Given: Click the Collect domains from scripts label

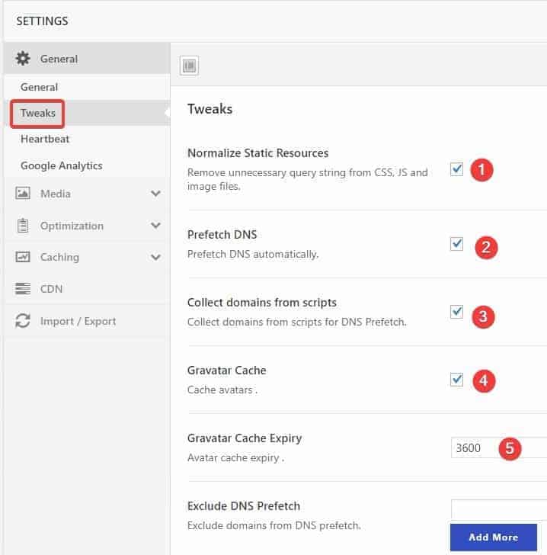Looking at the screenshot, I should pyautogui.click(x=262, y=303).
